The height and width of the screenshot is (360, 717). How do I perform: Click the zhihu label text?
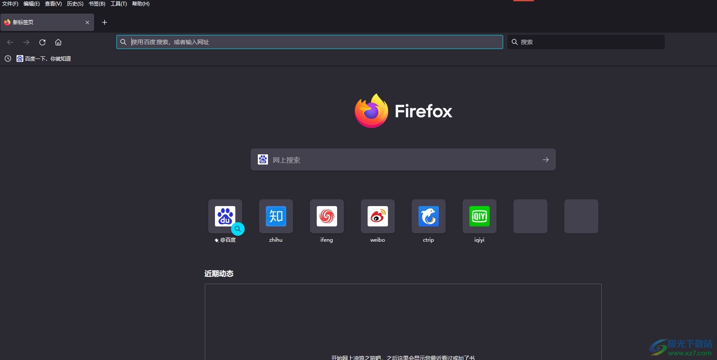tap(276, 240)
